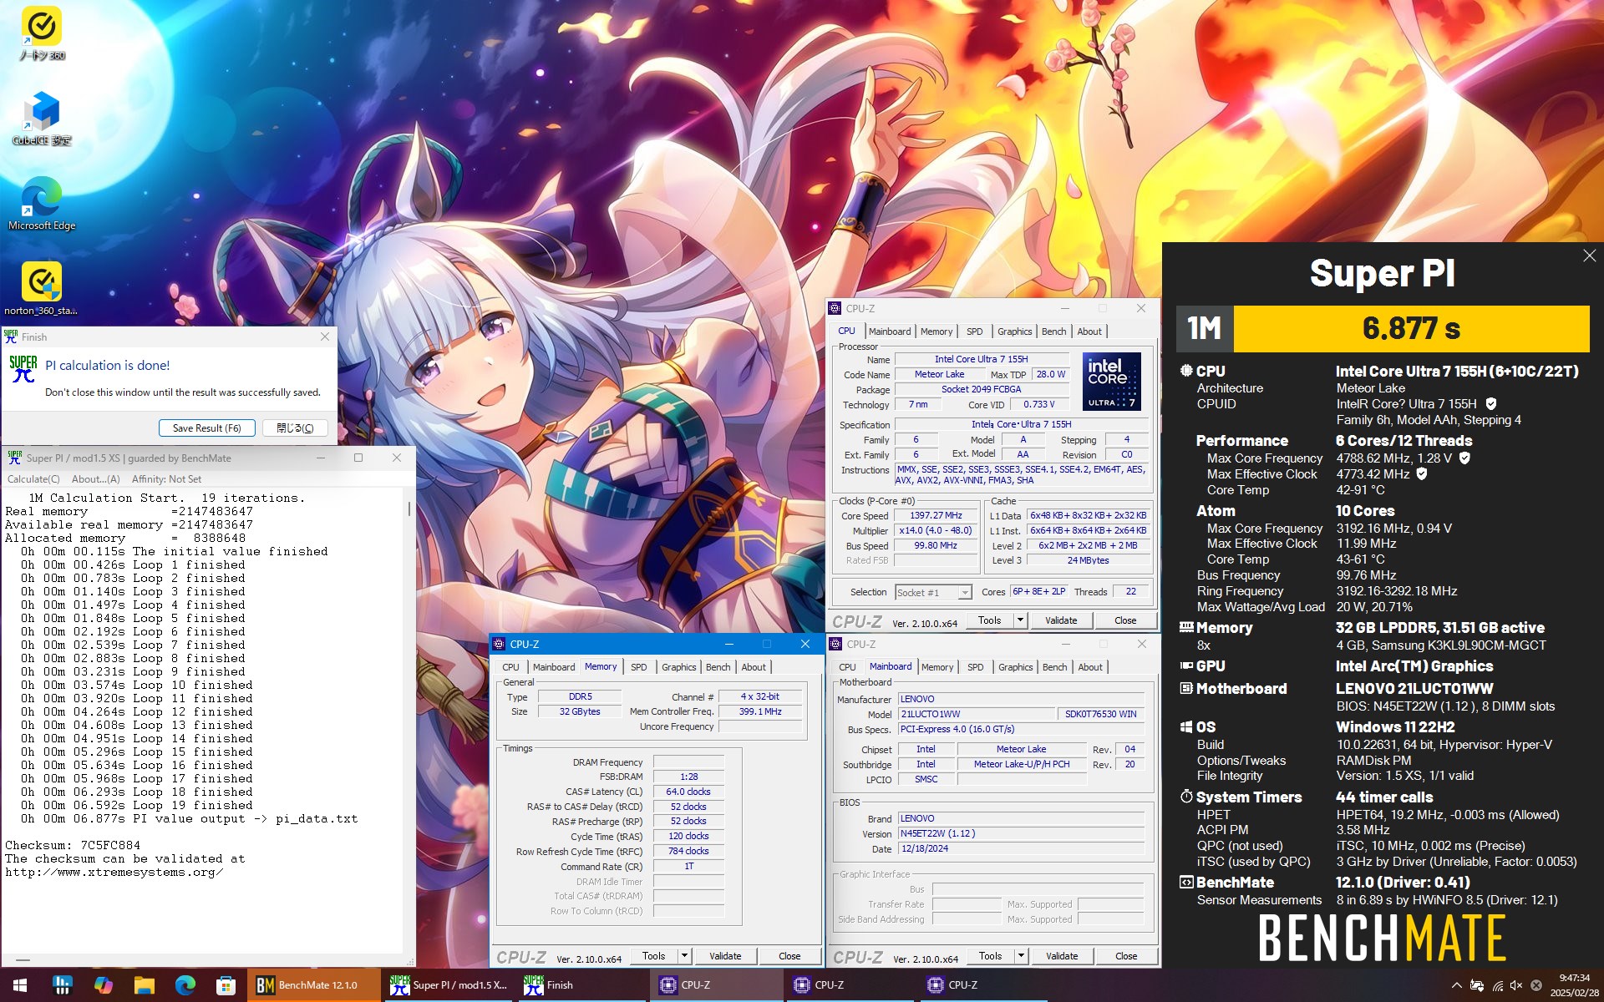Click Validate in CPU-Z Mainboard window

(x=1062, y=956)
